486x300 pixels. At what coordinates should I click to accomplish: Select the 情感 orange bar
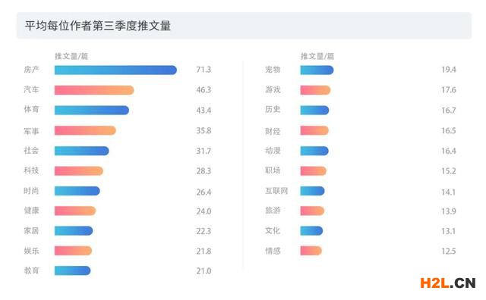point(311,251)
